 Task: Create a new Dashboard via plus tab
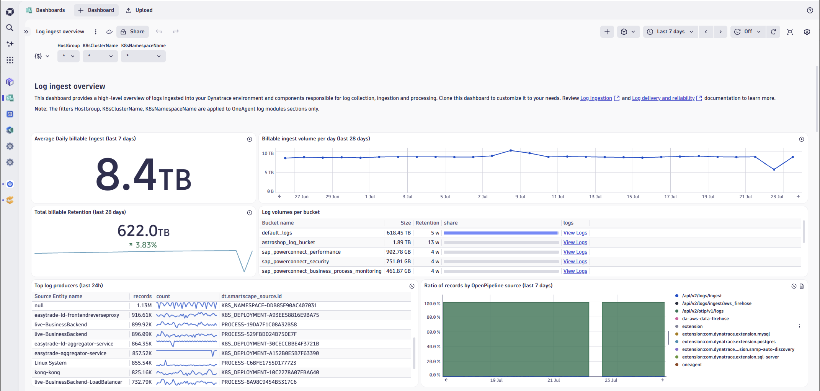(x=96, y=10)
